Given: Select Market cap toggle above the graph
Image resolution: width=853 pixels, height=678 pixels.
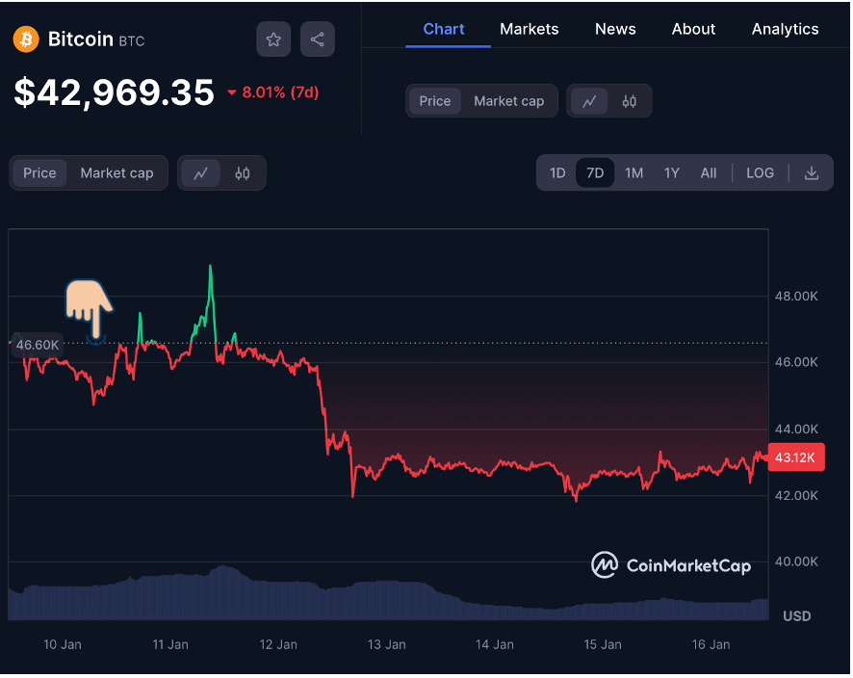Looking at the screenshot, I should [116, 173].
